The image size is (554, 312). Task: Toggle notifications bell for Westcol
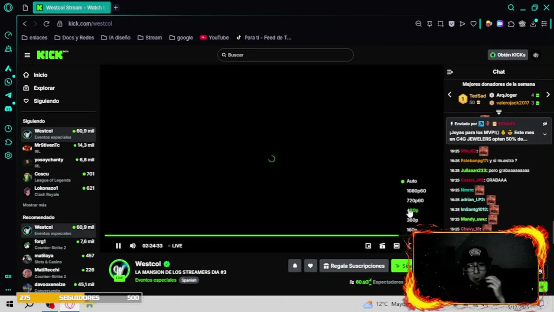pos(295,266)
